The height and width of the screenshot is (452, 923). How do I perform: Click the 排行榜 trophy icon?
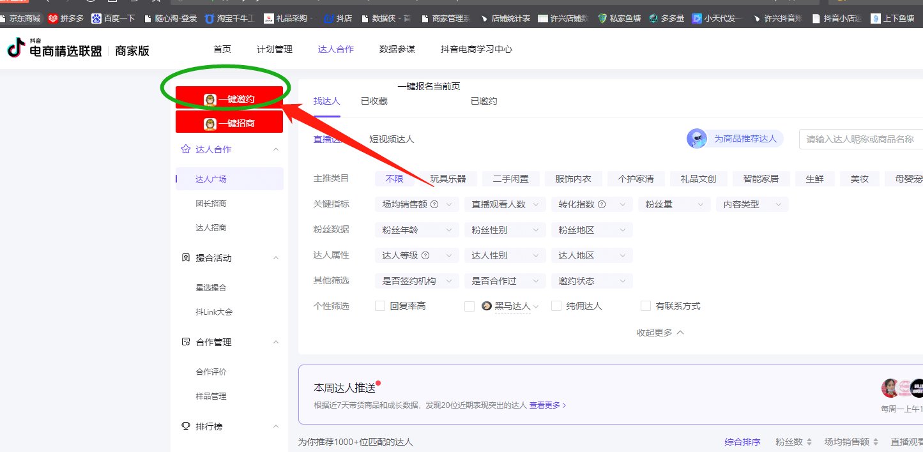186,426
